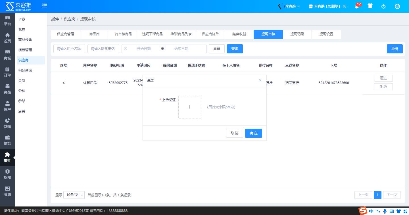Viewport: 409px width, 215px height.
Task: Click the 来客推 logo at top left
Action: pyautogui.click(x=19, y=6)
